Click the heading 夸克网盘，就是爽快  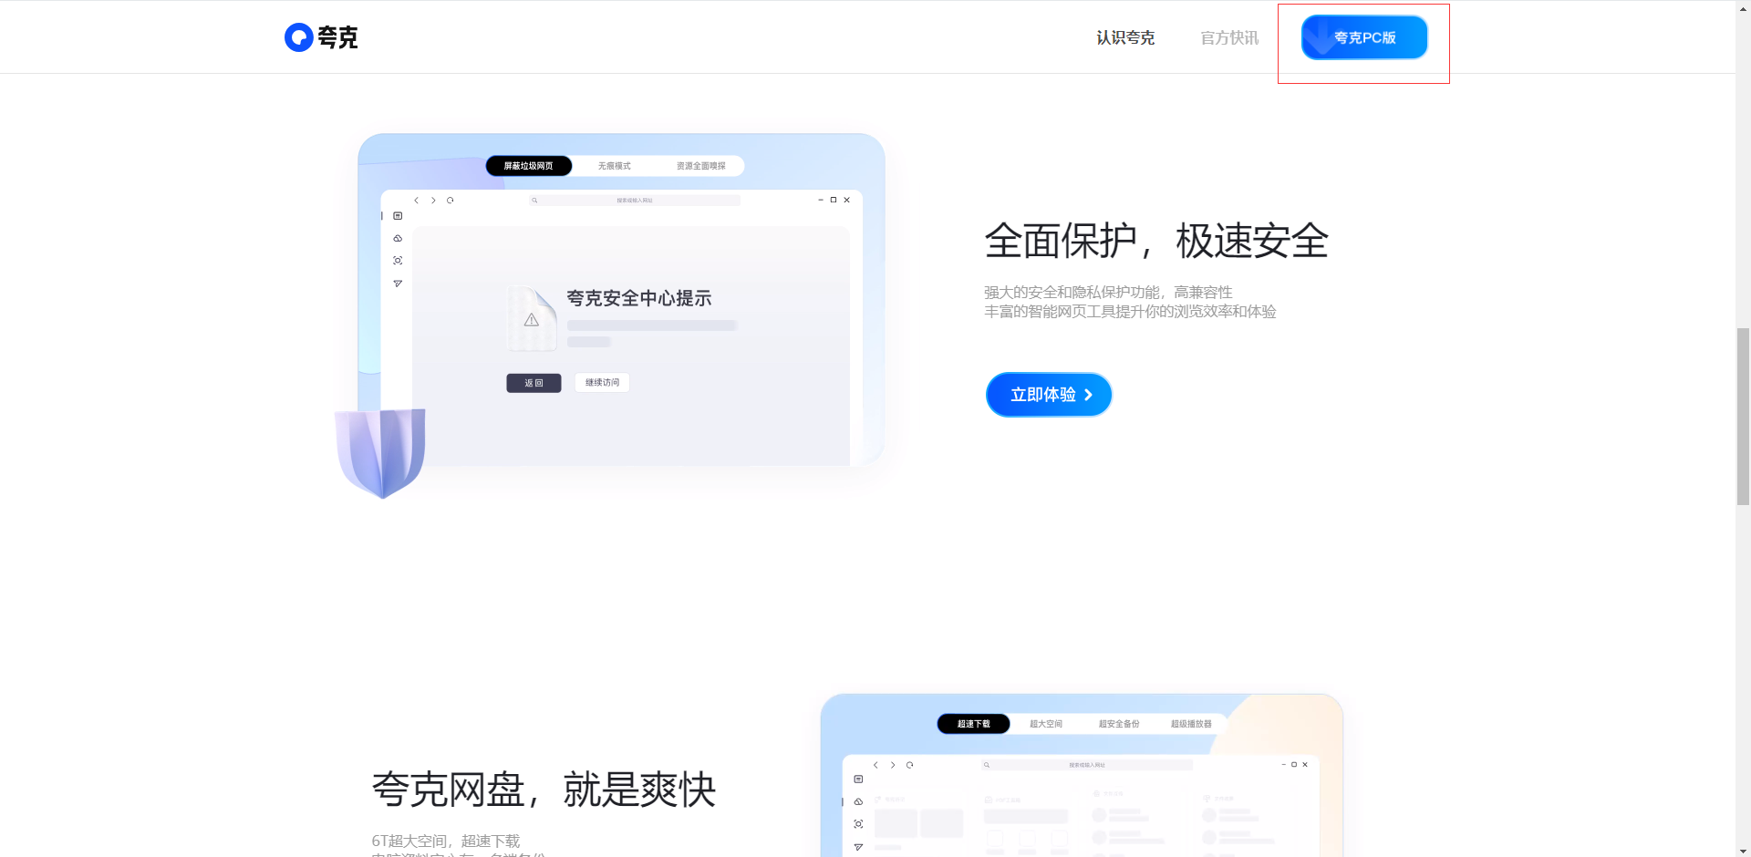pyautogui.click(x=544, y=789)
